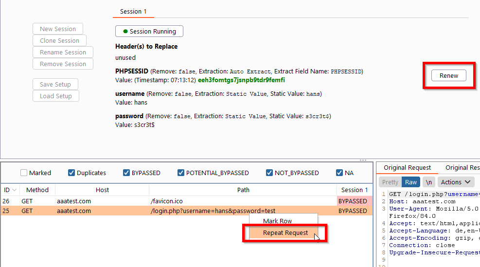Switch to the Raw view
The width and height of the screenshot is (480, 267).
coord(411,182)
